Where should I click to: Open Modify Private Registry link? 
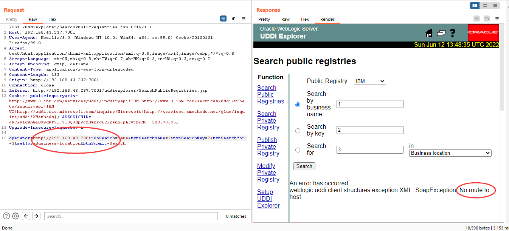(268, 172)
